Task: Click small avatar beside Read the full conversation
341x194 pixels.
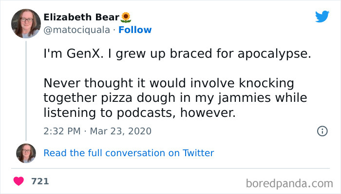Action: pos(26,153)
